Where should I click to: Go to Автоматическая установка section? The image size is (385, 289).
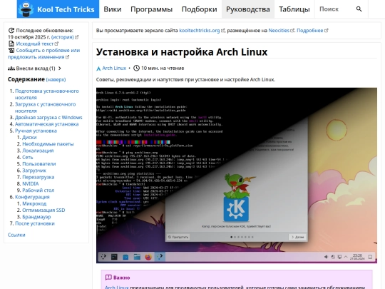coord(46,124)
